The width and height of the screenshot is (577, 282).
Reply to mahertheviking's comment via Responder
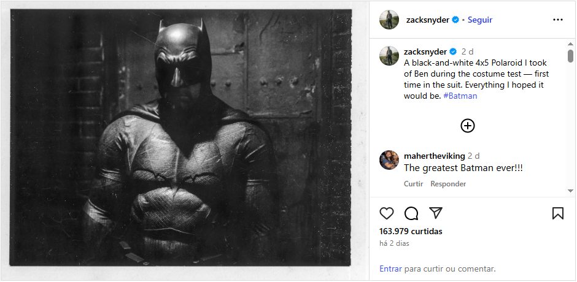(x=448, y=184)
